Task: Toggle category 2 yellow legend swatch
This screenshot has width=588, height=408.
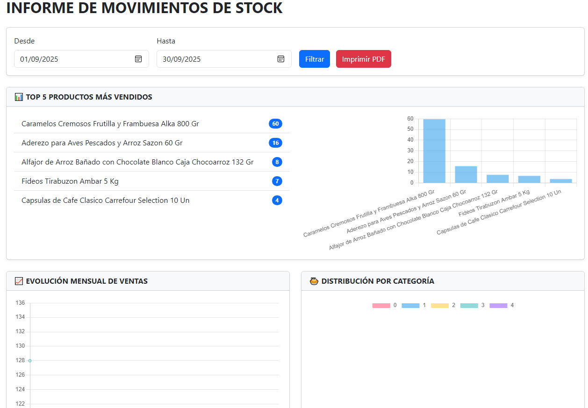Action: 439,306
